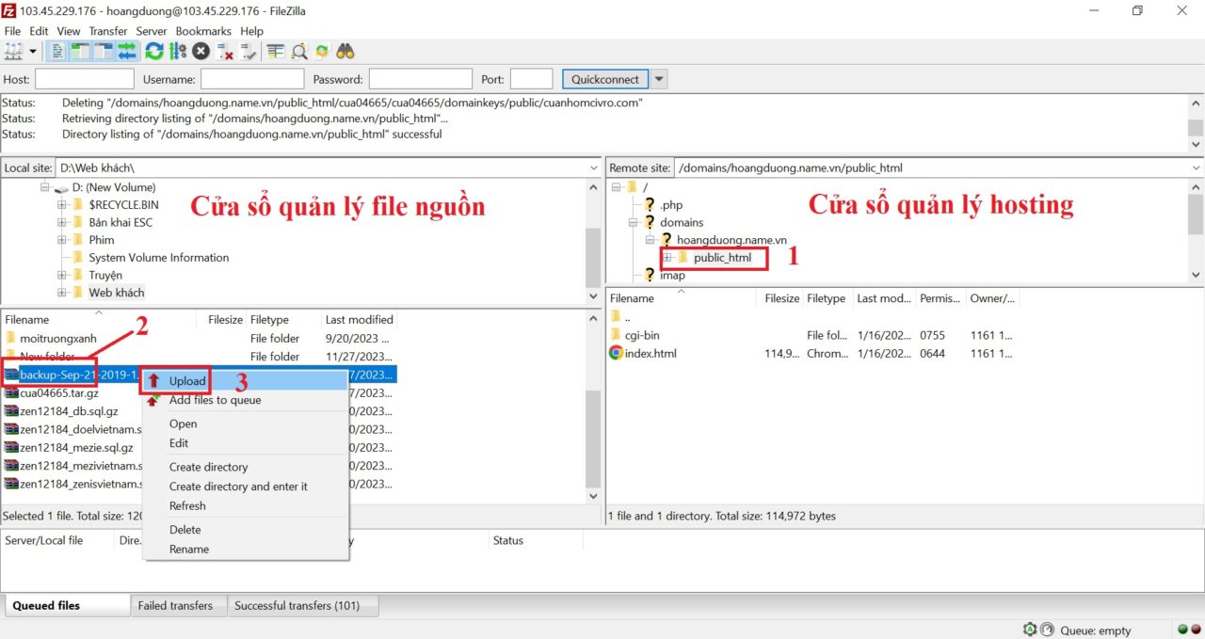Choose Create directory and enter it

click(247, 487)
